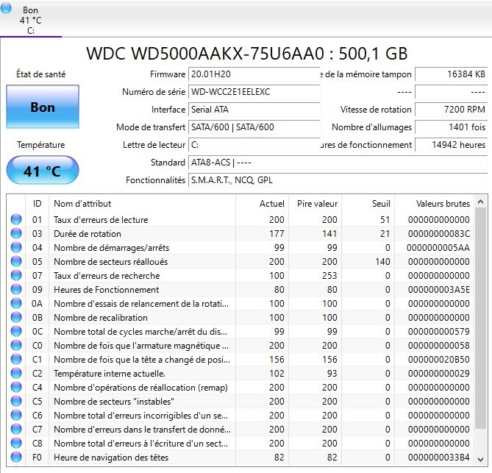Click the Nom d'attribut column header
Image resolution: width=492 pixels, height=473 pixels.
[x=142, y=203]
